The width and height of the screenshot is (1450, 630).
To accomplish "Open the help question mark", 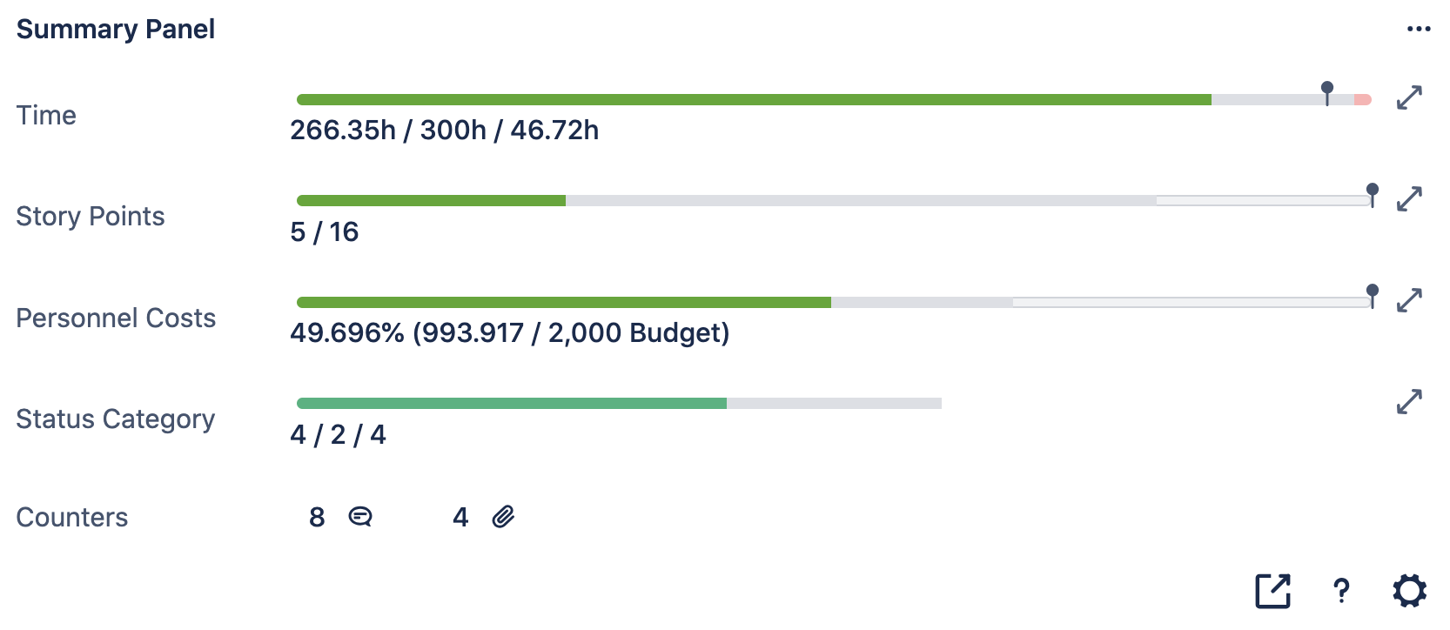I will (1341, 591).
